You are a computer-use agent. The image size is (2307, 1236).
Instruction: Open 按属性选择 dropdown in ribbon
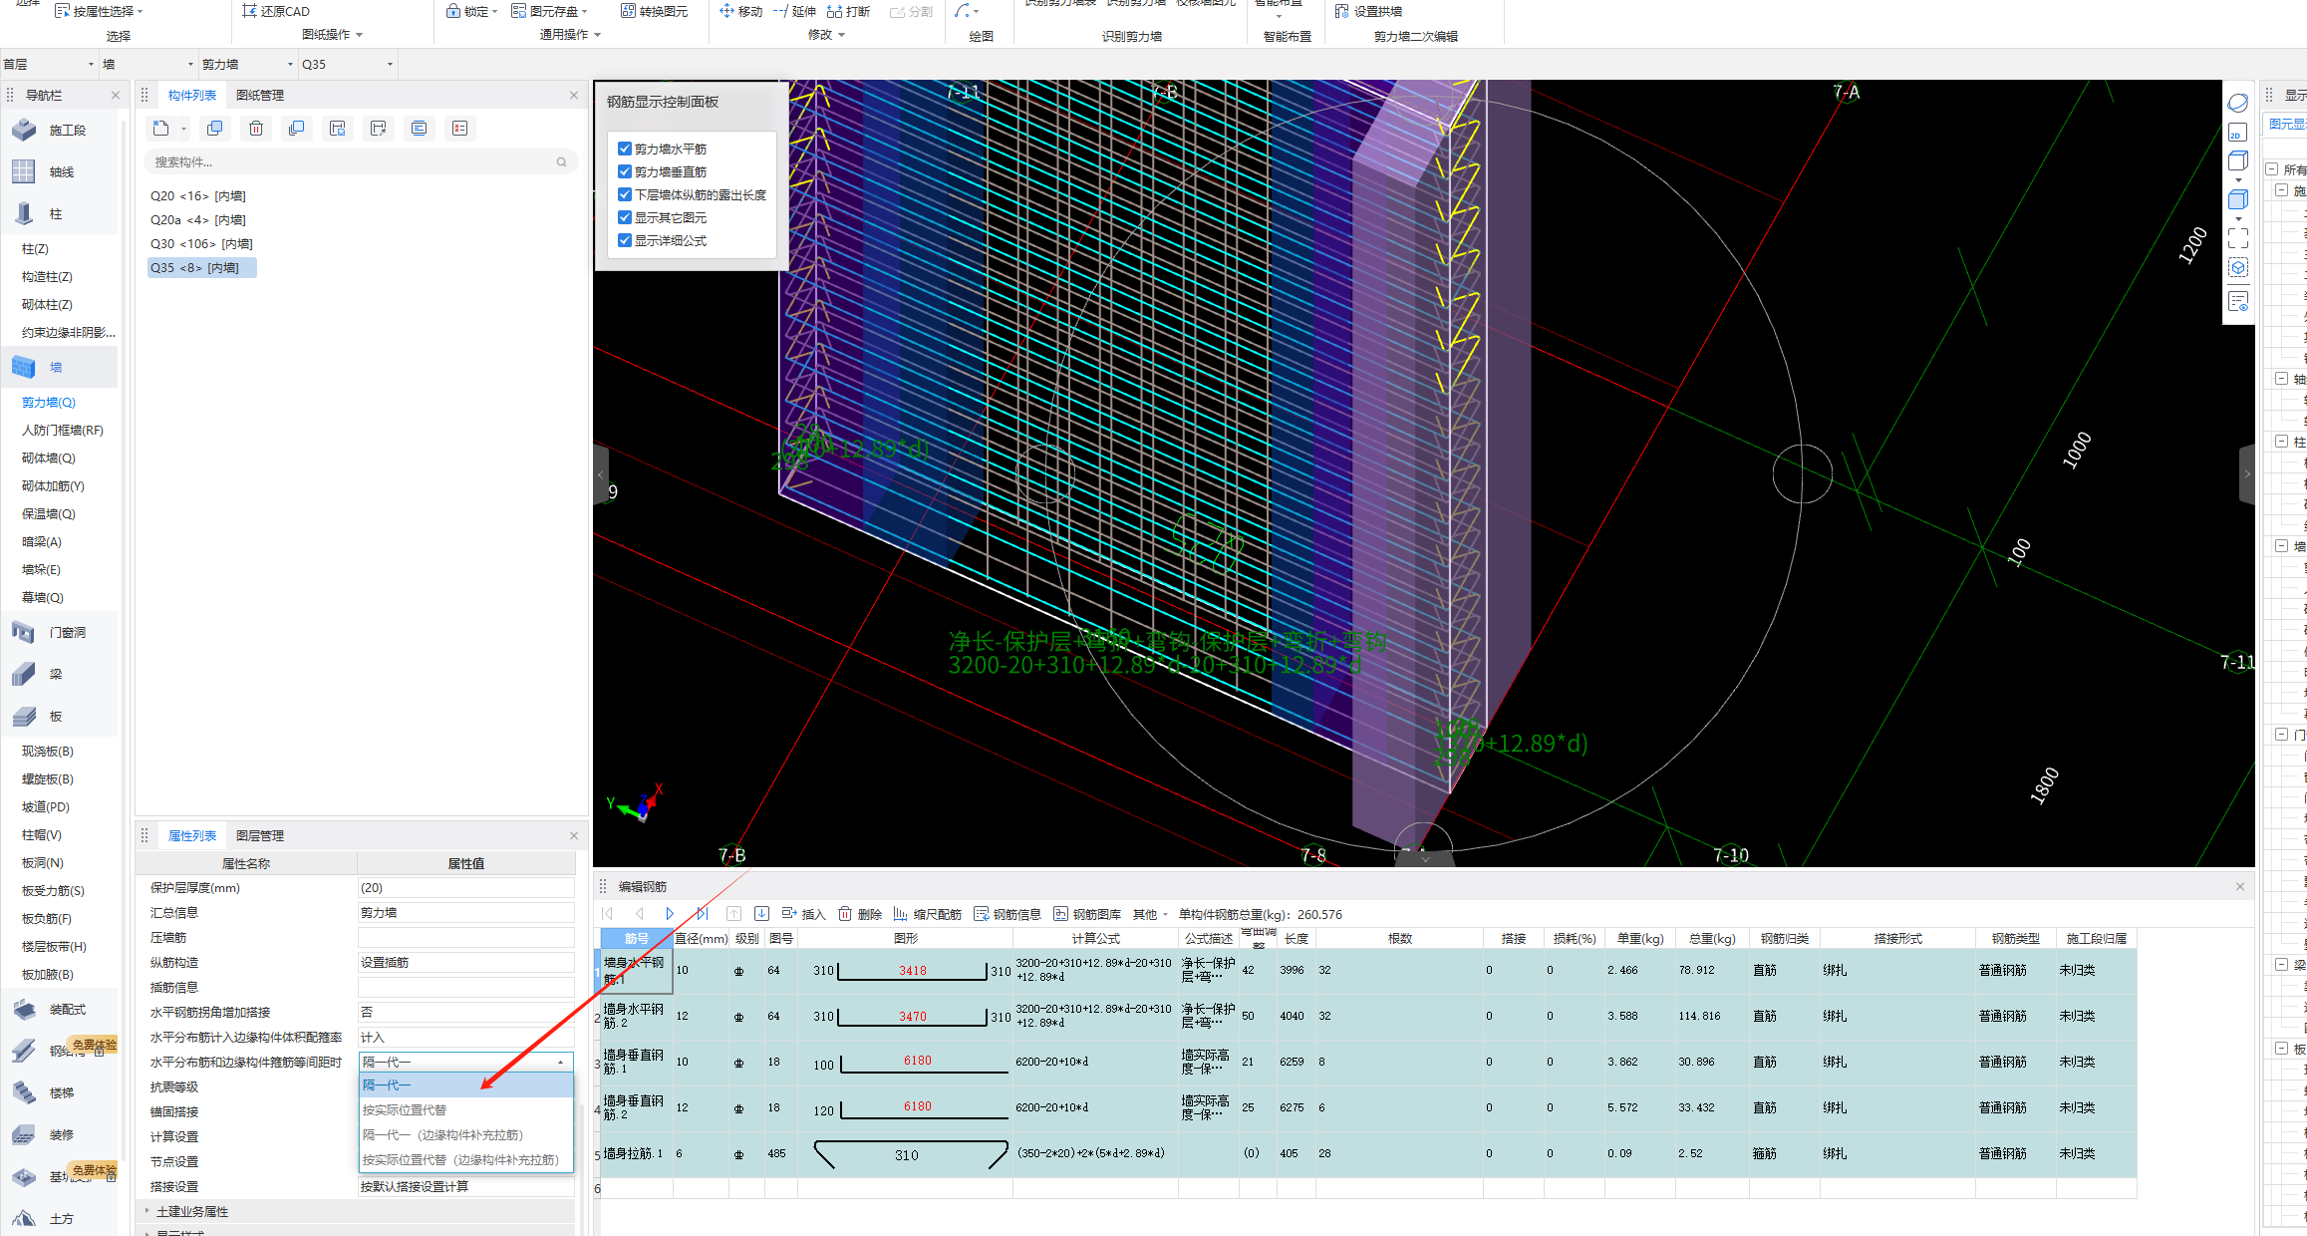point(99,11)
